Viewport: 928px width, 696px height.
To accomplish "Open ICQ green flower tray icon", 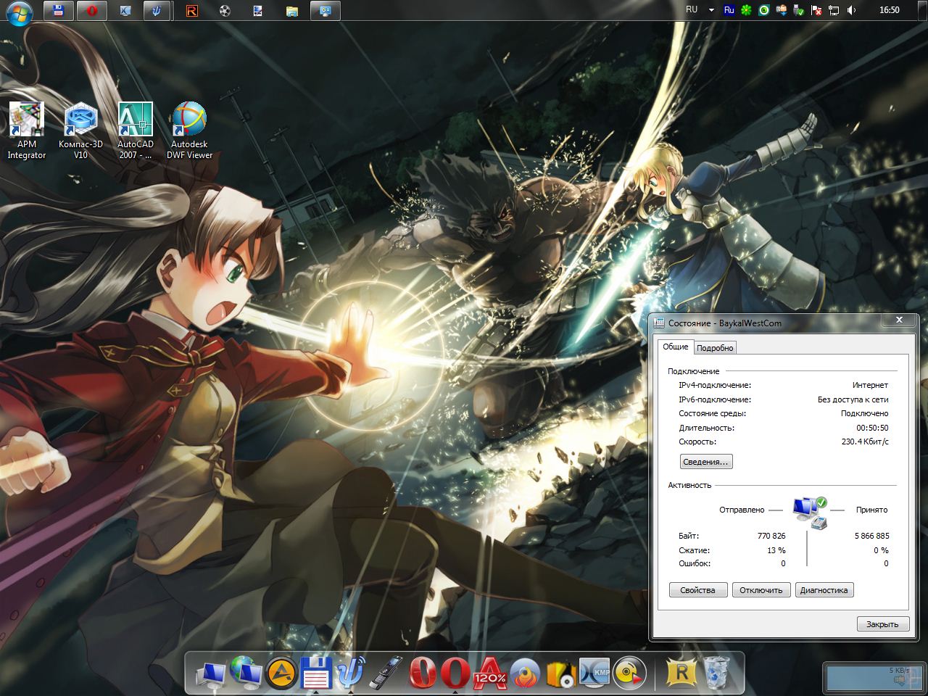I will point(746,10).
